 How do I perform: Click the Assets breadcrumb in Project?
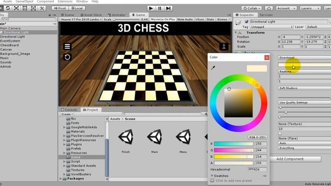click(x=115, y=119)
